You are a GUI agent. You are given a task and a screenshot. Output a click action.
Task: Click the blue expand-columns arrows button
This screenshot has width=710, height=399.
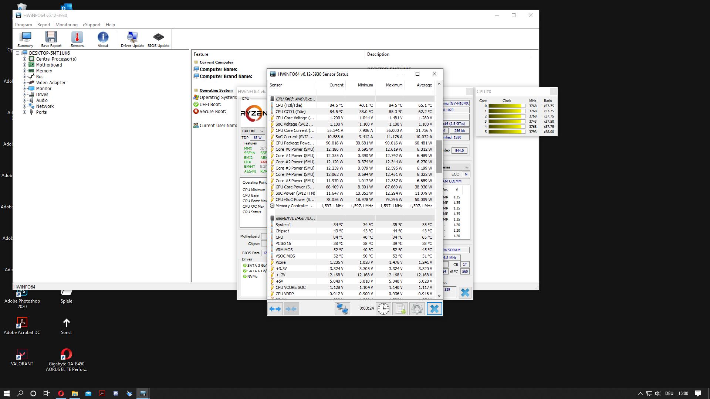pos(275,308)
